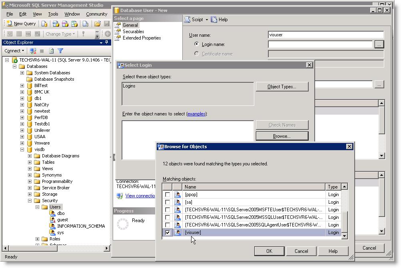Open the File menu
401x268 pixels.
(x=10, y=14)
